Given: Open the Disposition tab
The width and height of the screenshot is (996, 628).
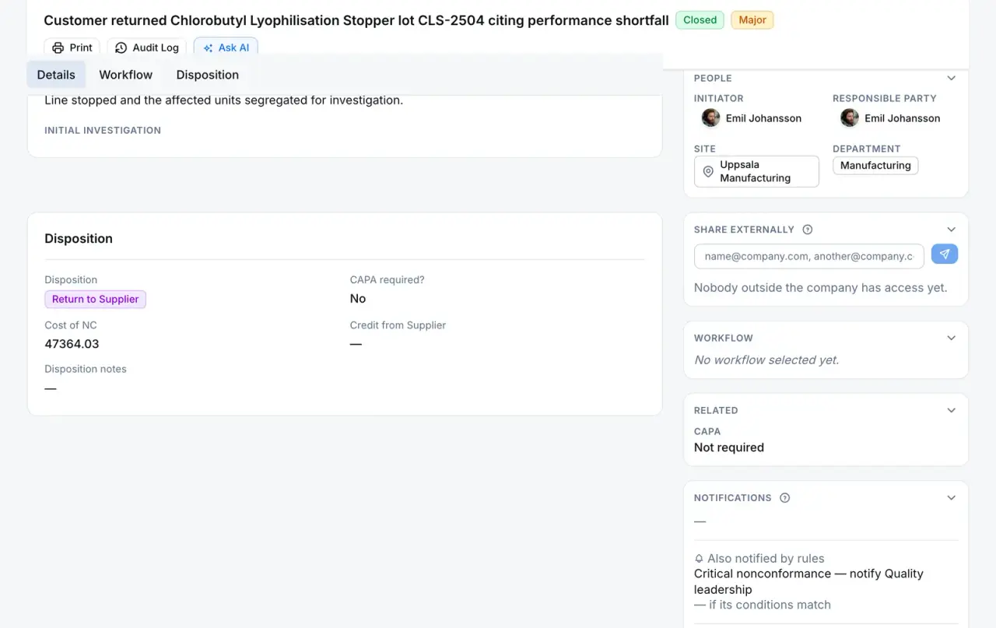Looking at the screenshot, I should coord(207,75).
